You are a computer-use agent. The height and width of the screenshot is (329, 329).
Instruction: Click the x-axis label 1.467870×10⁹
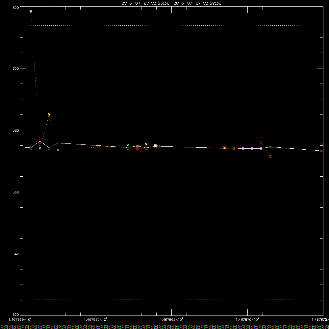tap(247, 319)
